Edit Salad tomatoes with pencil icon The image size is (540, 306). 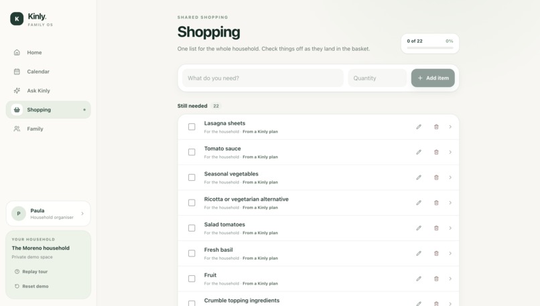(419, 228)
